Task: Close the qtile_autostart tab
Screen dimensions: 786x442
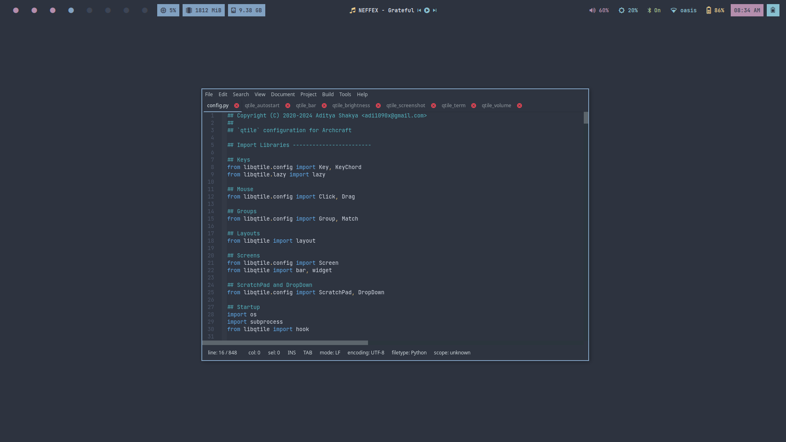Action: click(288, 106)
